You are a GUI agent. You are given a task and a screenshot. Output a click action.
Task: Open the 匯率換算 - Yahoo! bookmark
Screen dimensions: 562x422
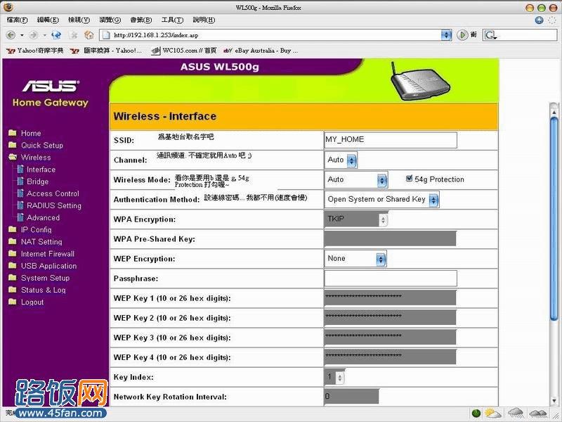[x=106, y=51]
